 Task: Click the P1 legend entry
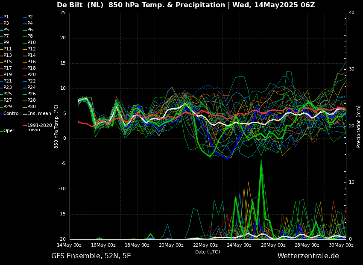point(6,17)
